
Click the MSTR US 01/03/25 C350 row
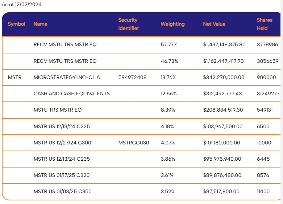tap(141, 192)
